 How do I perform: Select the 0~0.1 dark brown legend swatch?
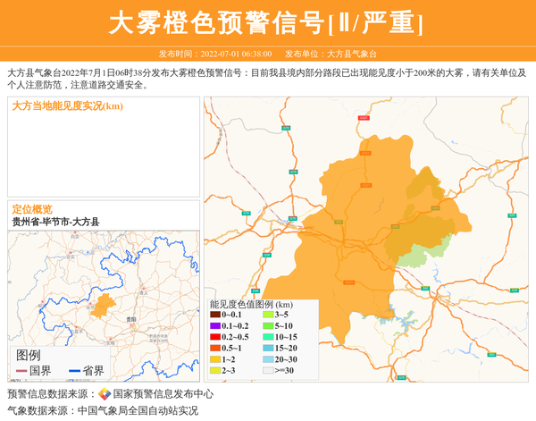214,315
